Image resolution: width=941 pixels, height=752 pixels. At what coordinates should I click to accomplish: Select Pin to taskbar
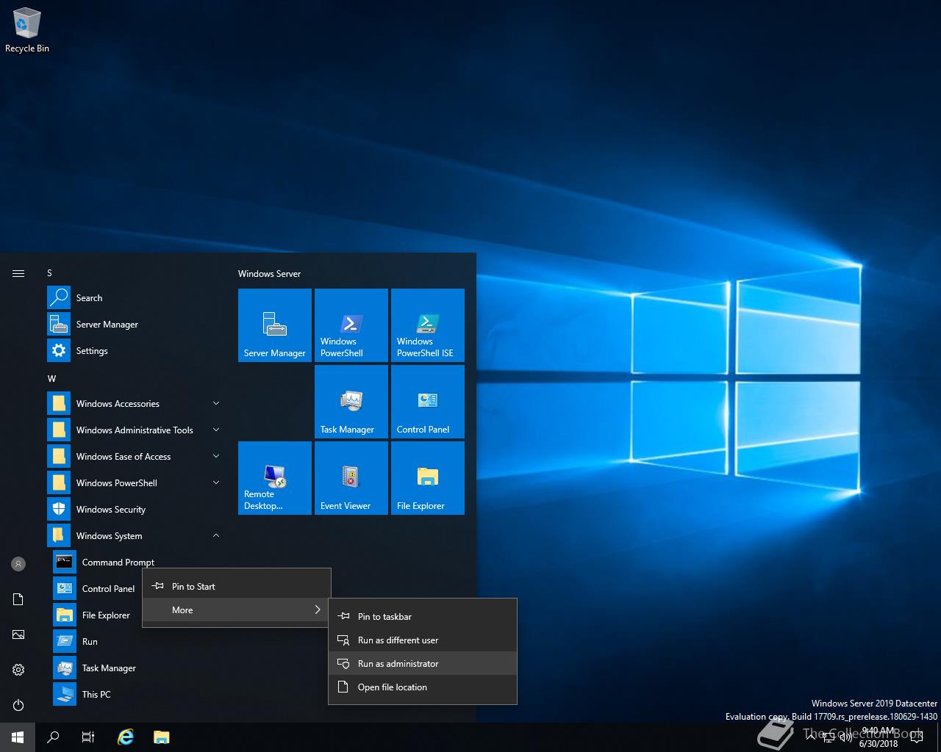click(423, 617)
